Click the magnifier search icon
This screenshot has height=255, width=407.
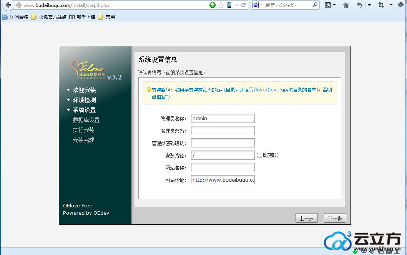(315, 5)
